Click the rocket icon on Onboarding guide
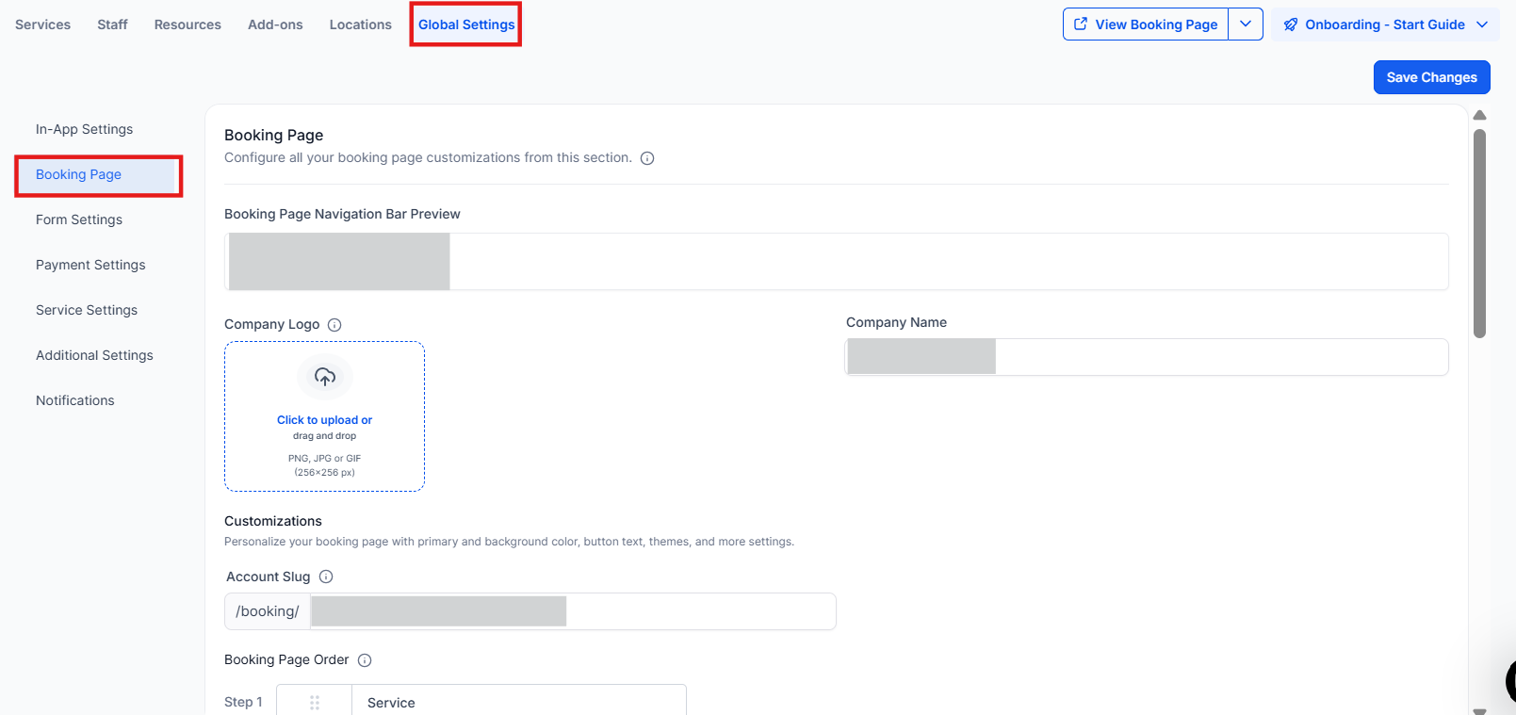Image resolution: width=1516 pixels, height=715 pixels. click(1291, 24)
